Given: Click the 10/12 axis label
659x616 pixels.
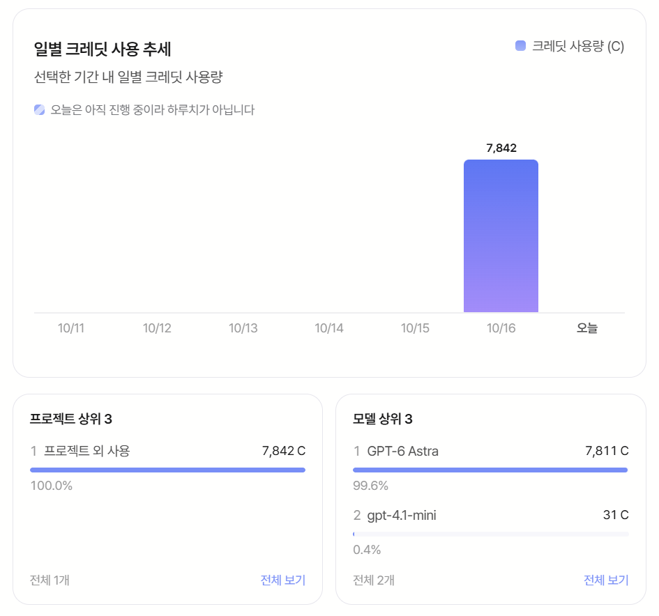Looking at the screenshot, I should [157, 328].
